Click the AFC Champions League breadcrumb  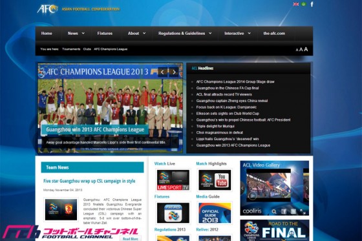pyautogui.click(x=111, y=49)
